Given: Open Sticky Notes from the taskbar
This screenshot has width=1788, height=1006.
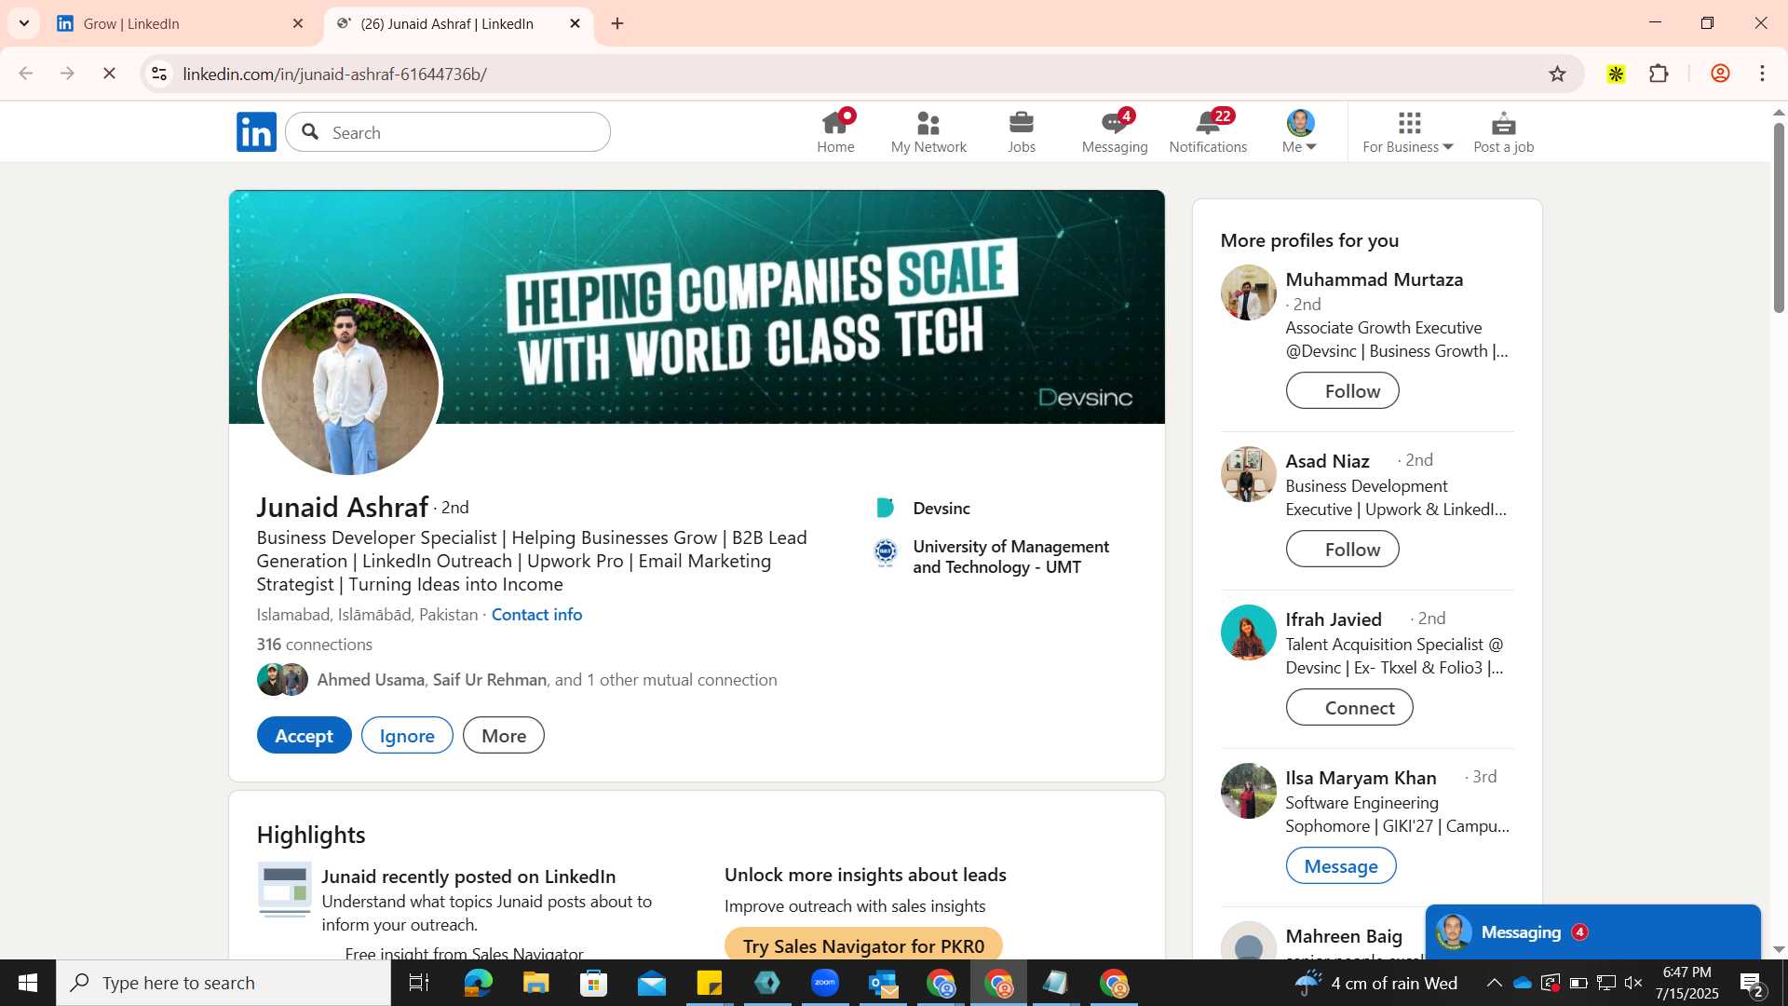Looking at the screenshot, I should pyautogui.click(x=710, y=983).
